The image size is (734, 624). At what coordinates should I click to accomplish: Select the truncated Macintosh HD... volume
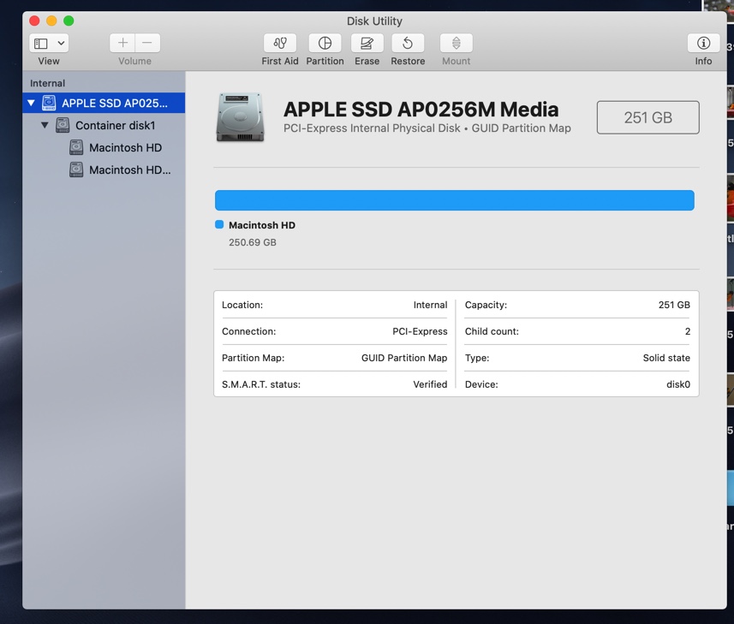click(129, 170)
